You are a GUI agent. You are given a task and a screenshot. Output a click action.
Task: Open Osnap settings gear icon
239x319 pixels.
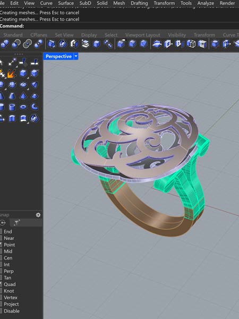coord(38,215)
